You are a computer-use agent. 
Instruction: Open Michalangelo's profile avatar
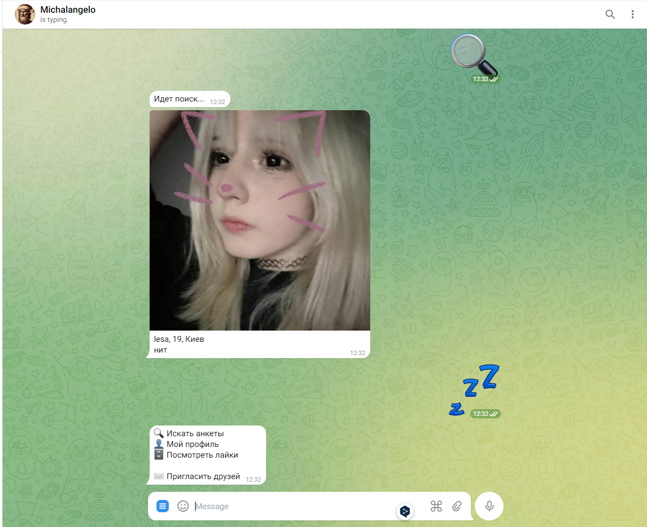[25, 14]
